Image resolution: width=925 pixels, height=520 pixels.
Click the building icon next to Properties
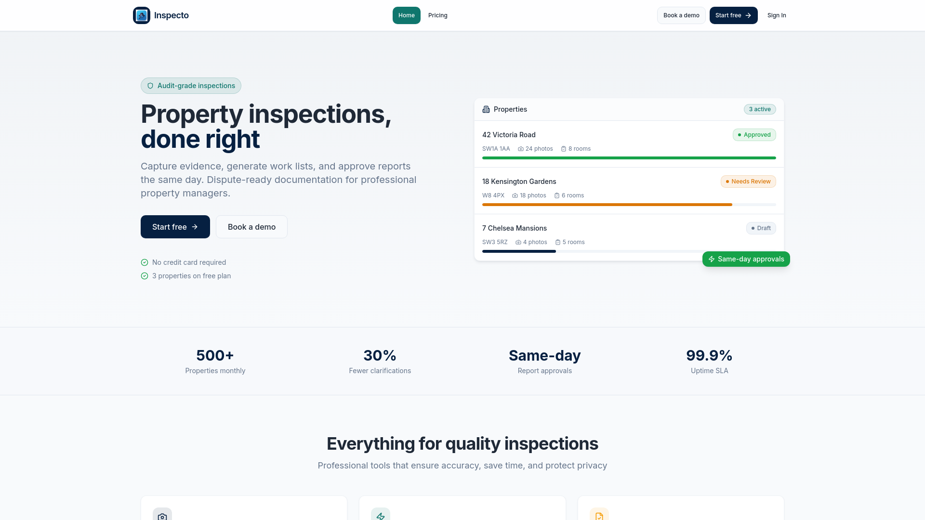tap(486, 109)
